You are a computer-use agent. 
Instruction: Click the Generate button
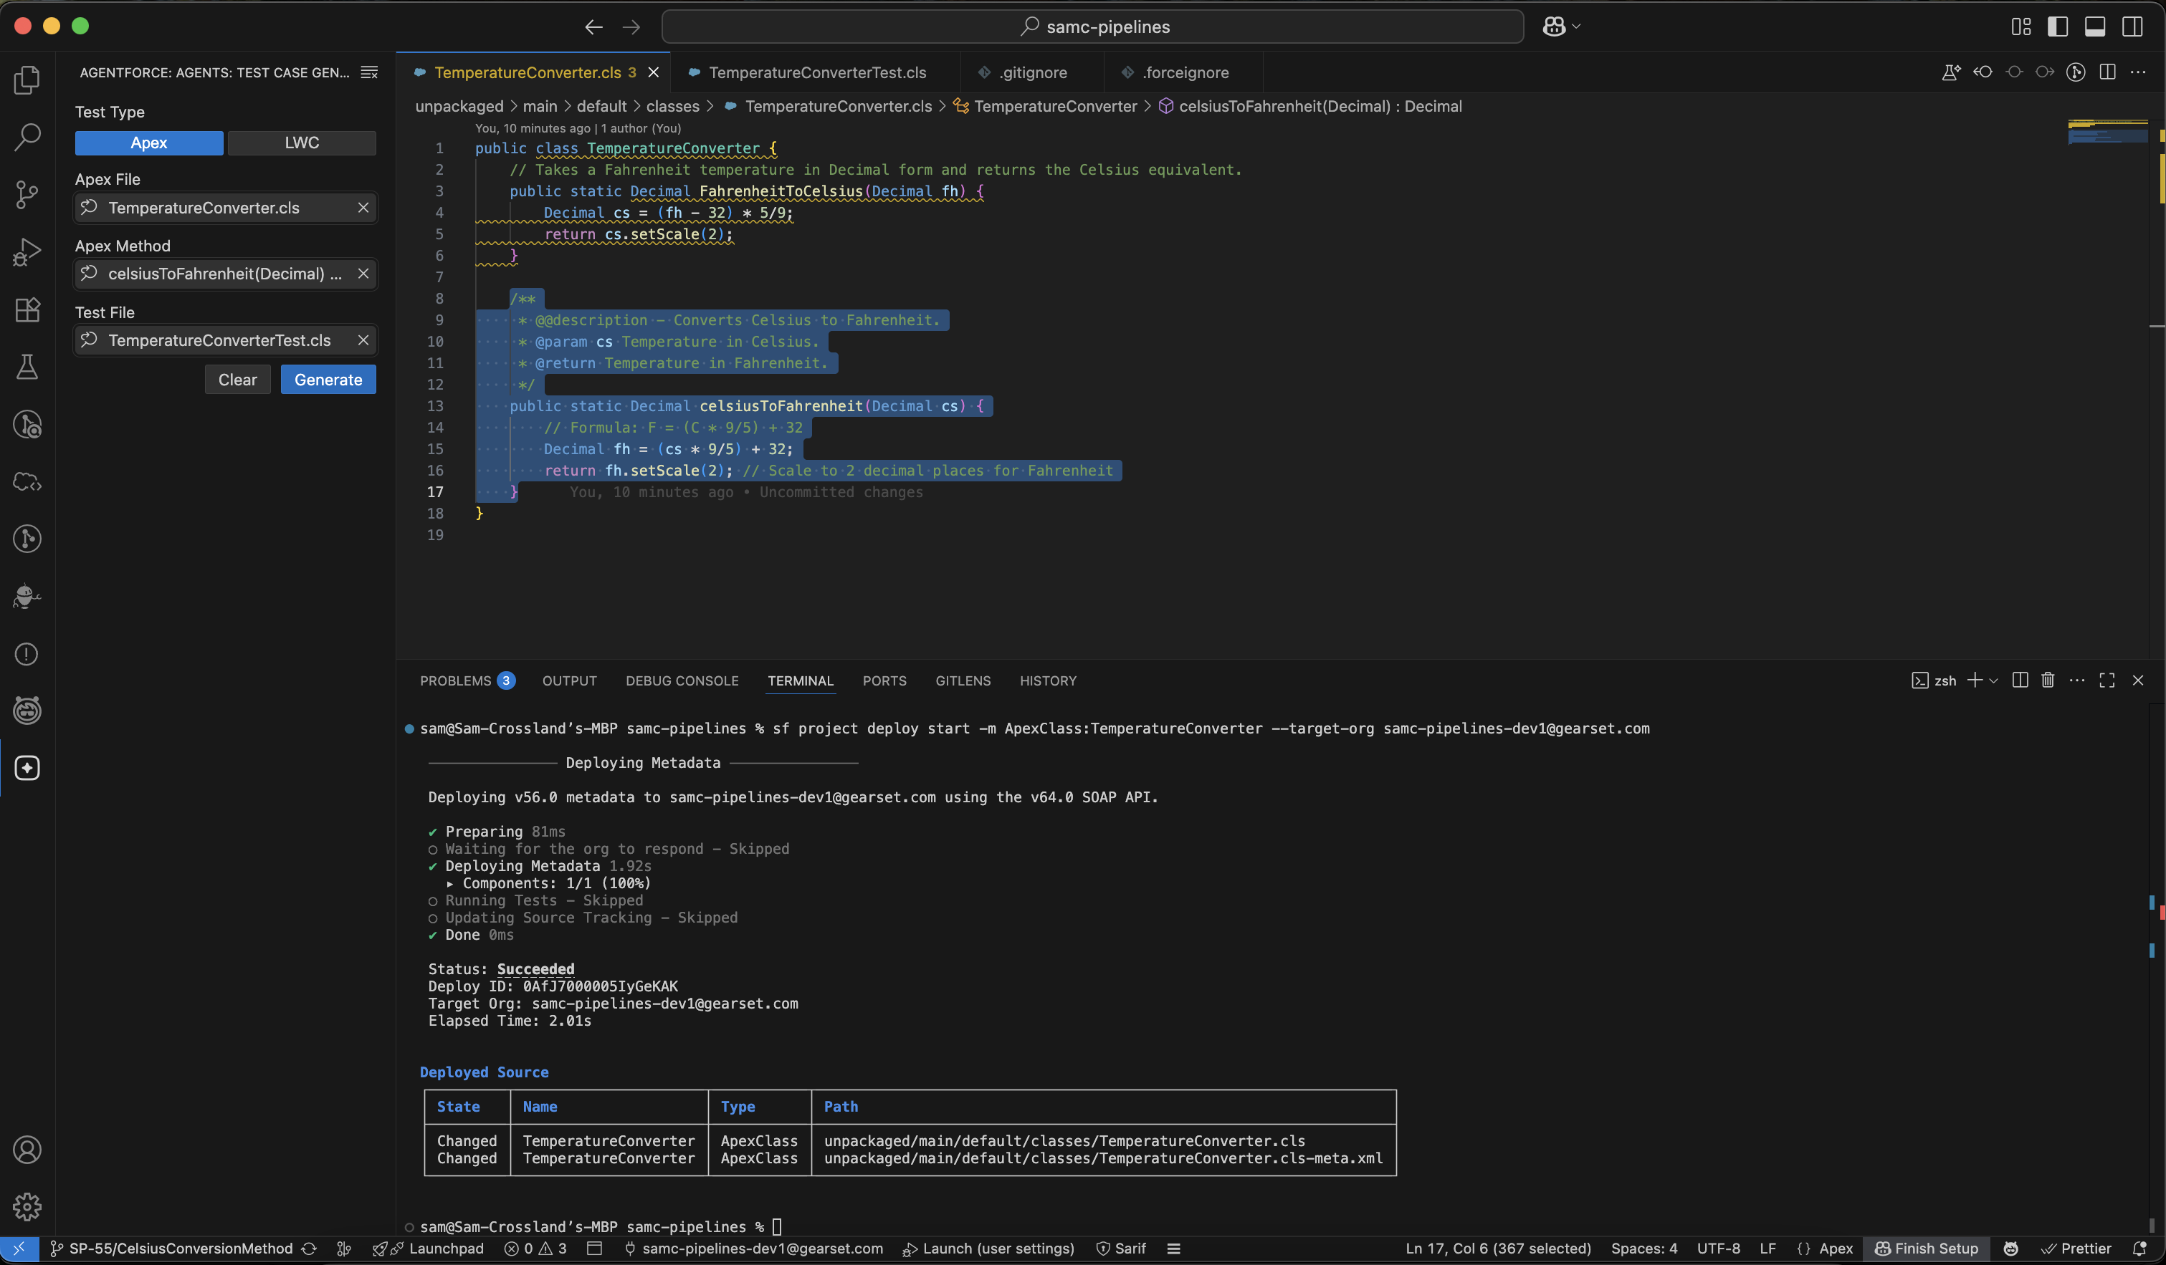[328, 379]
